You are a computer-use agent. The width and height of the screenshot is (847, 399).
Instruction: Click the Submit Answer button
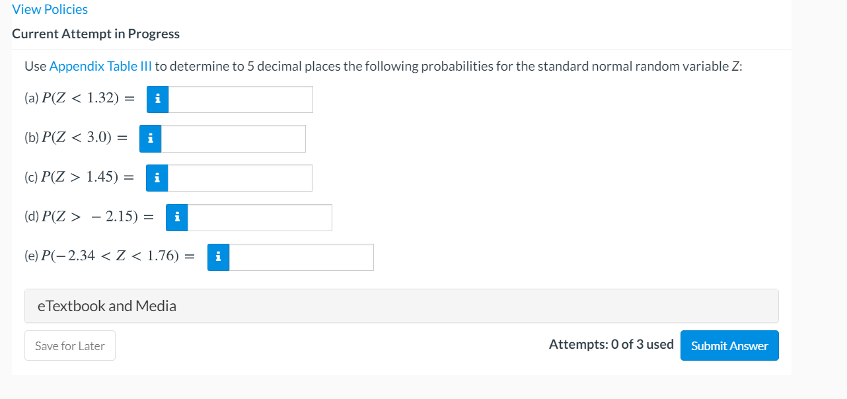[729, 345]
